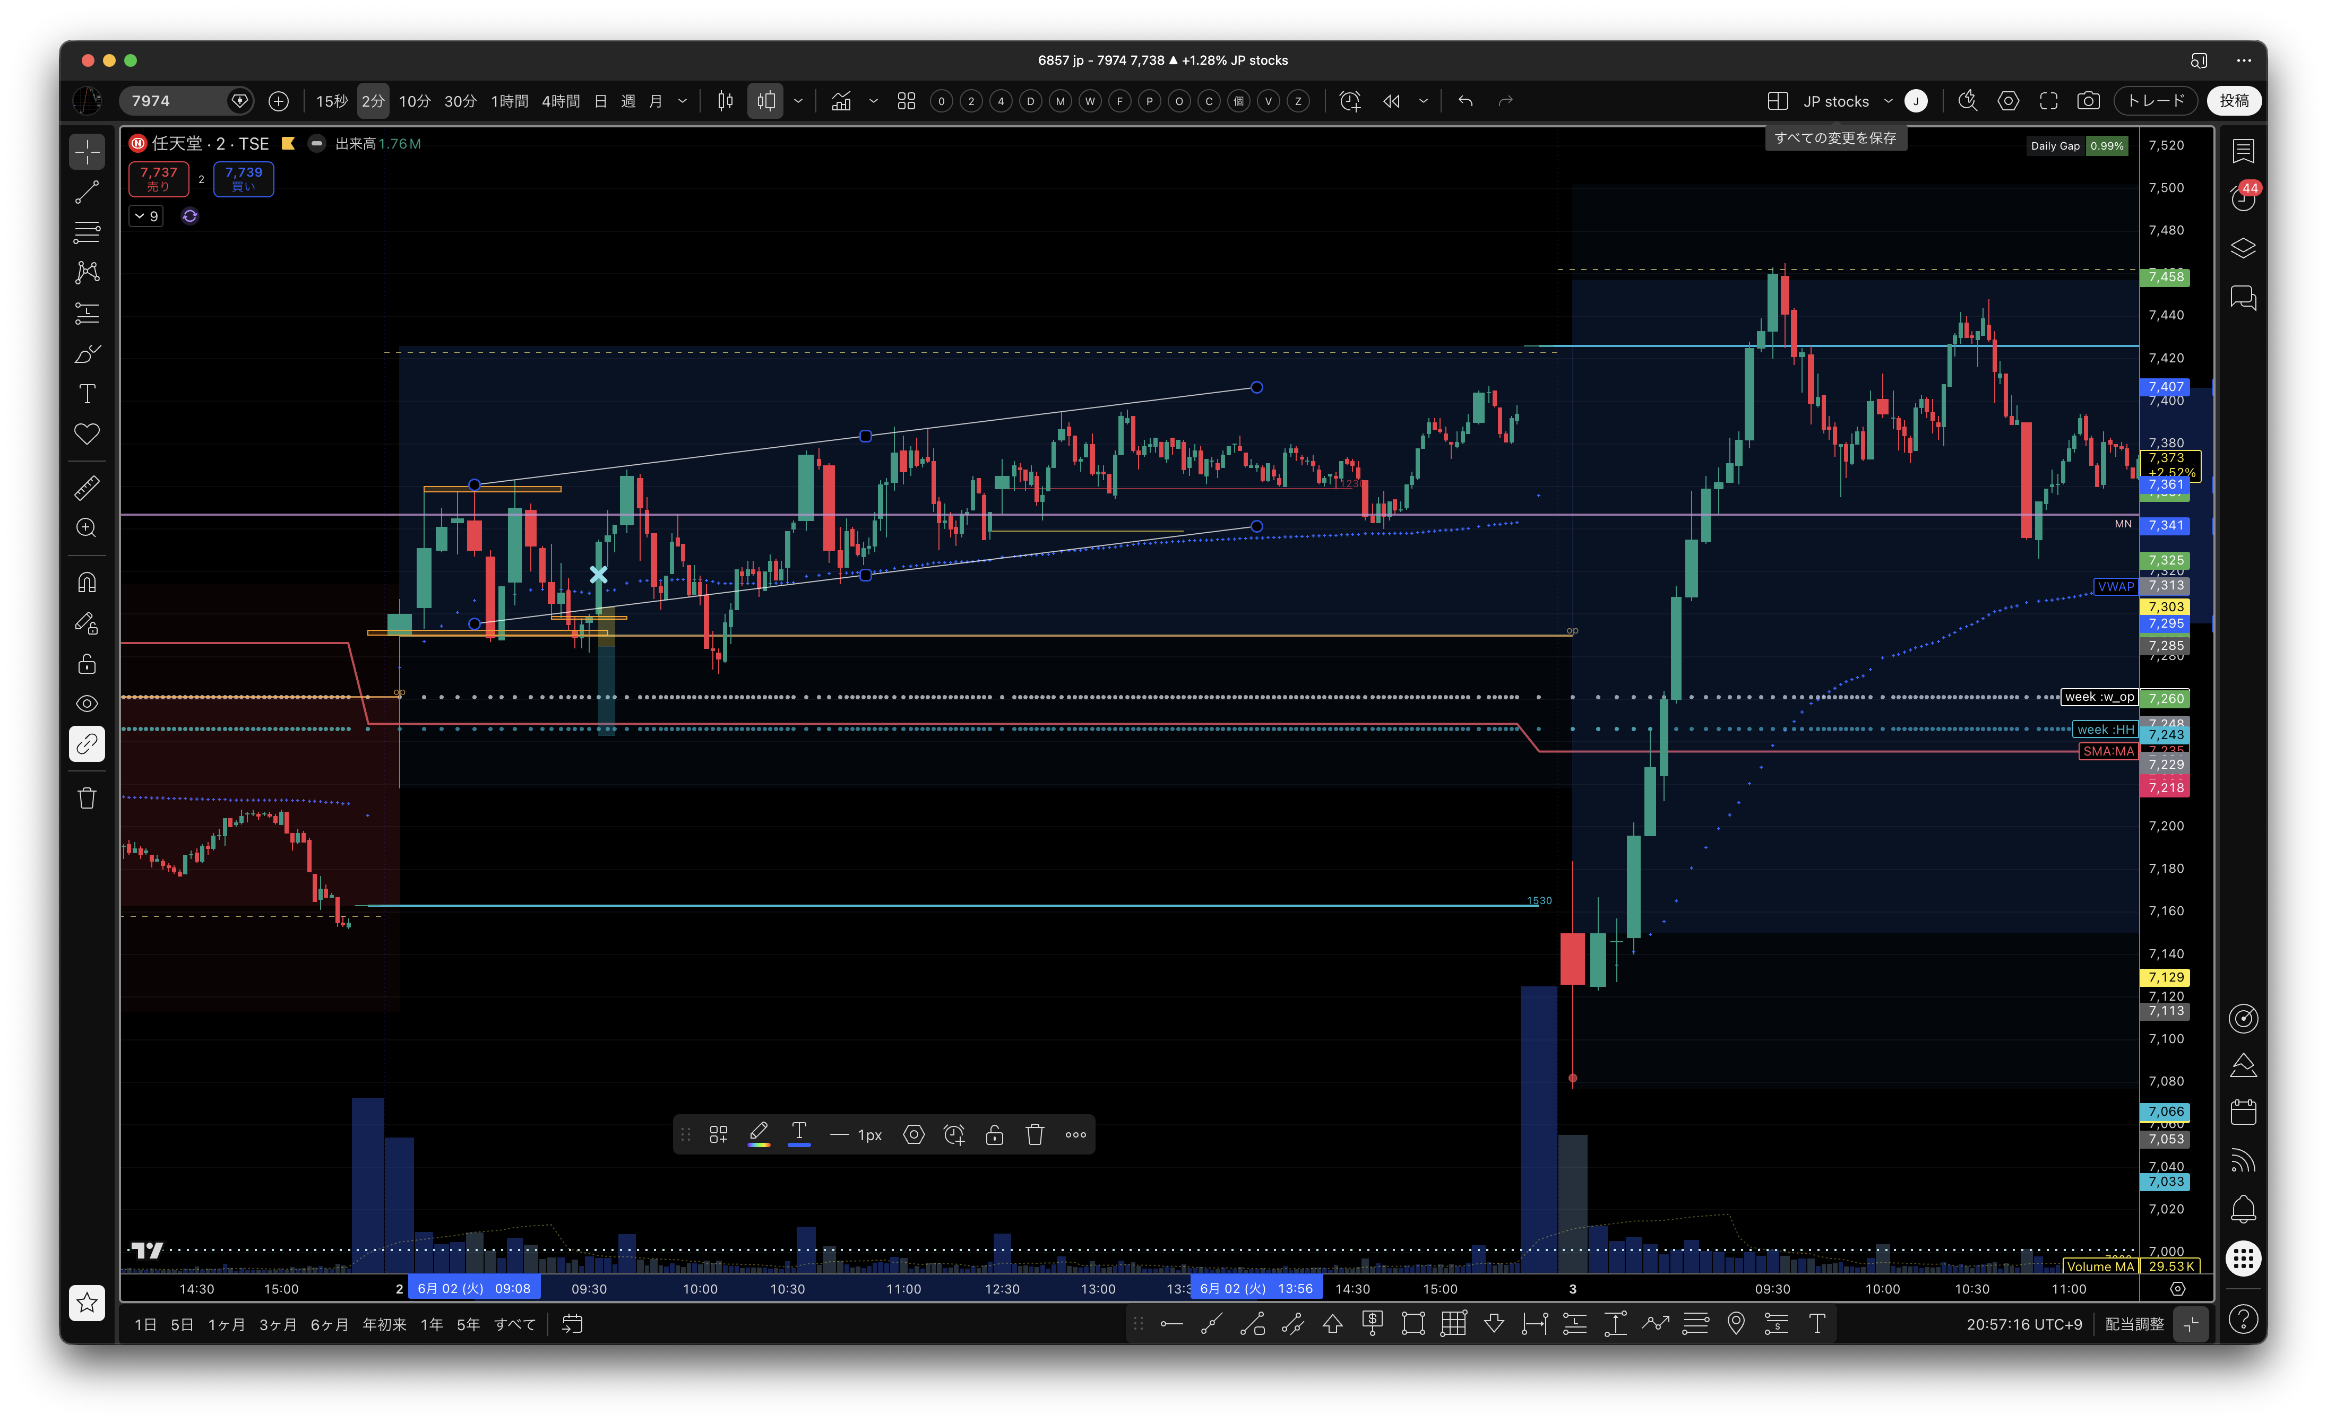The width and height of the screenshot is (2327, 1423).
Task: Select the brush drawing tool
Action: [x=87, y=354]
